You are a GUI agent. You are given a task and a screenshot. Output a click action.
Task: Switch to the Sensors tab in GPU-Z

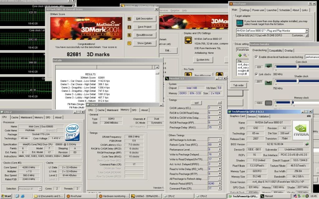tap(252, 116)
